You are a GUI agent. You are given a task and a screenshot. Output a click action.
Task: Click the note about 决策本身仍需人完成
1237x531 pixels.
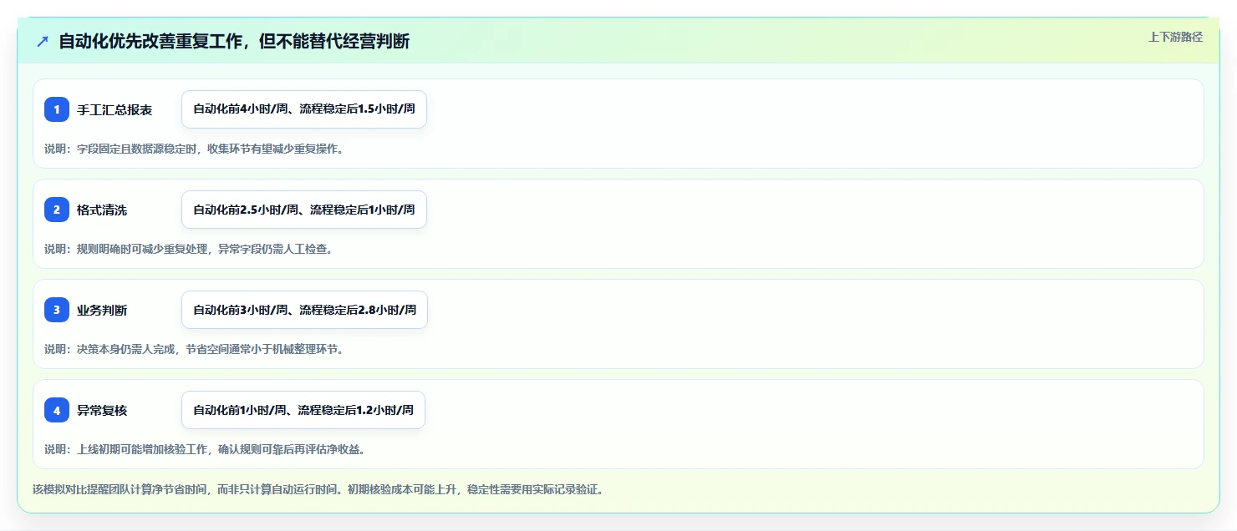194,349
